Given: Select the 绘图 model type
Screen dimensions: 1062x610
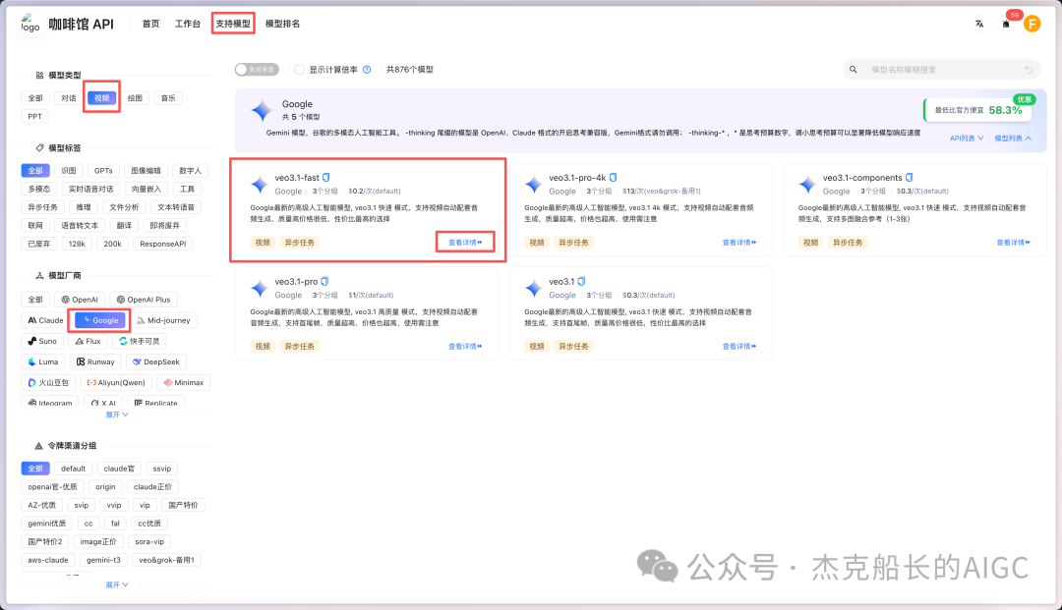Looking at the screenshot, I should coord(135,98).
